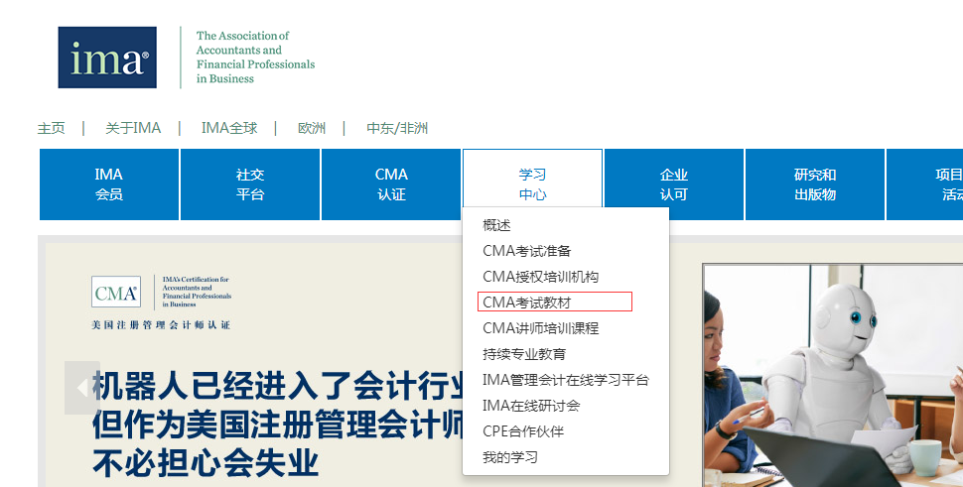Open the 研究和出版物 navigation tab
The width and height of the screenshot is (963, 487).
pos(815,184)
